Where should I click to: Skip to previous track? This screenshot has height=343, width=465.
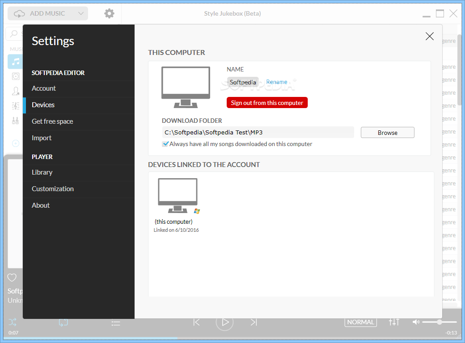click(x=196, y=322)
